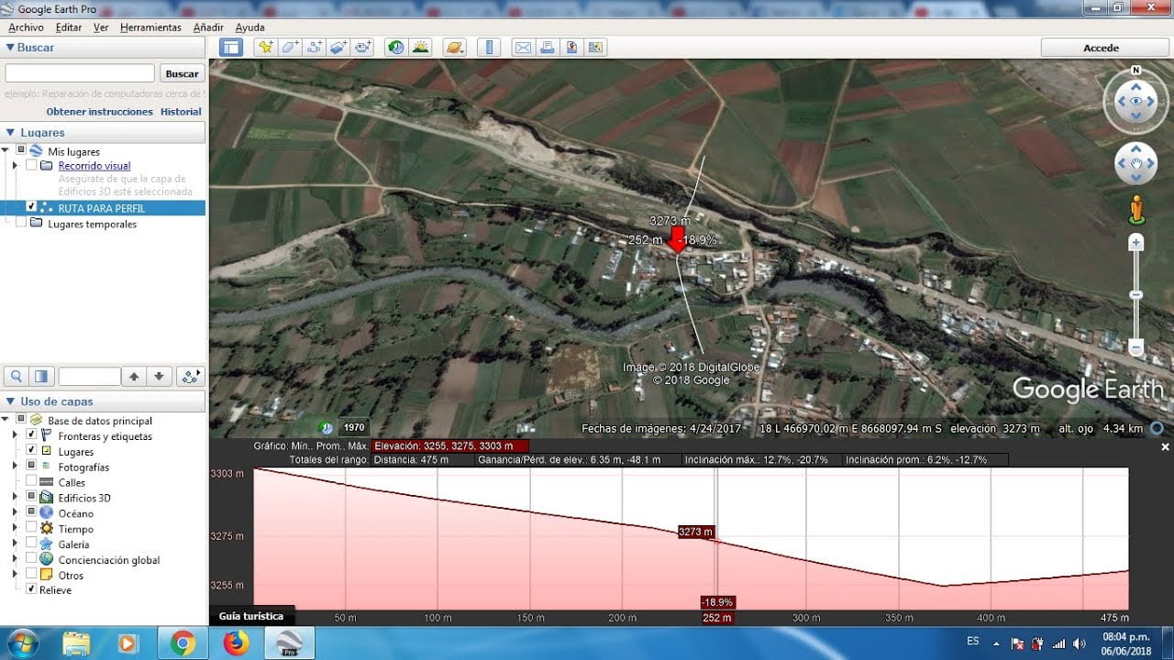This screenshot has width=1174, height=660.
Task: Click the look-around eye control ring
Action: click(1135, 101)
